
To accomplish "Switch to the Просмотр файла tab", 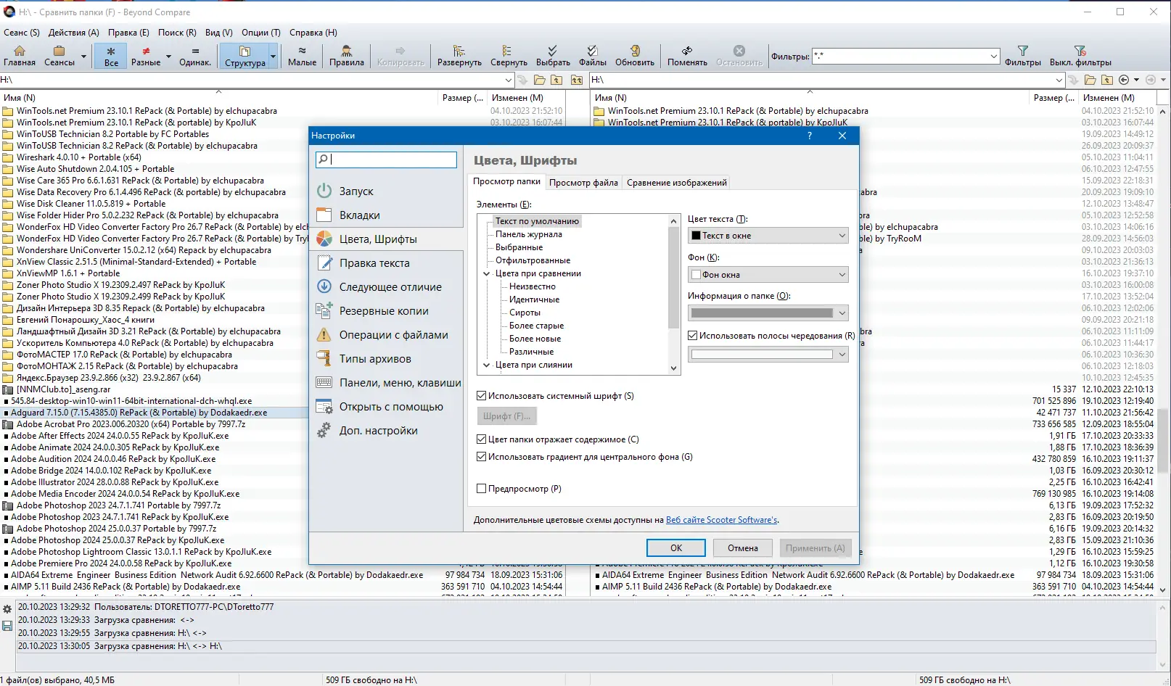I will click(x=583, y=183).
